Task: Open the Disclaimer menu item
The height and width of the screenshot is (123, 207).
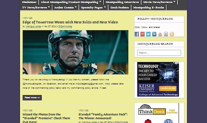Action: tap(29, 2)
